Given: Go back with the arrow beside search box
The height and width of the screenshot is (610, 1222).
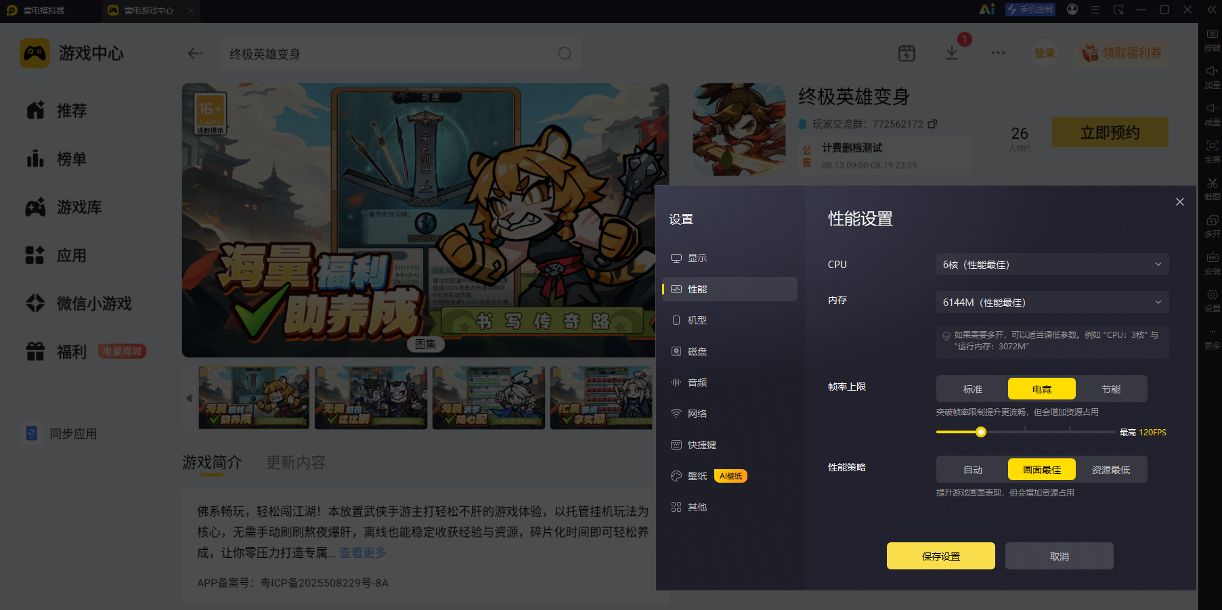Looking at the screenshot, I should point(196,53).
